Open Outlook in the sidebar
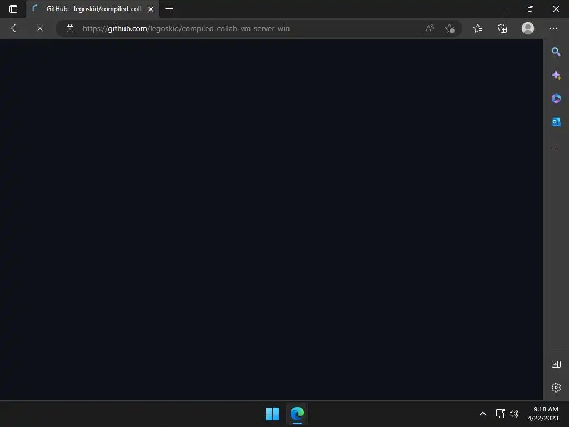569x427 pixels. pyautogui.click(x=556, y=122)
